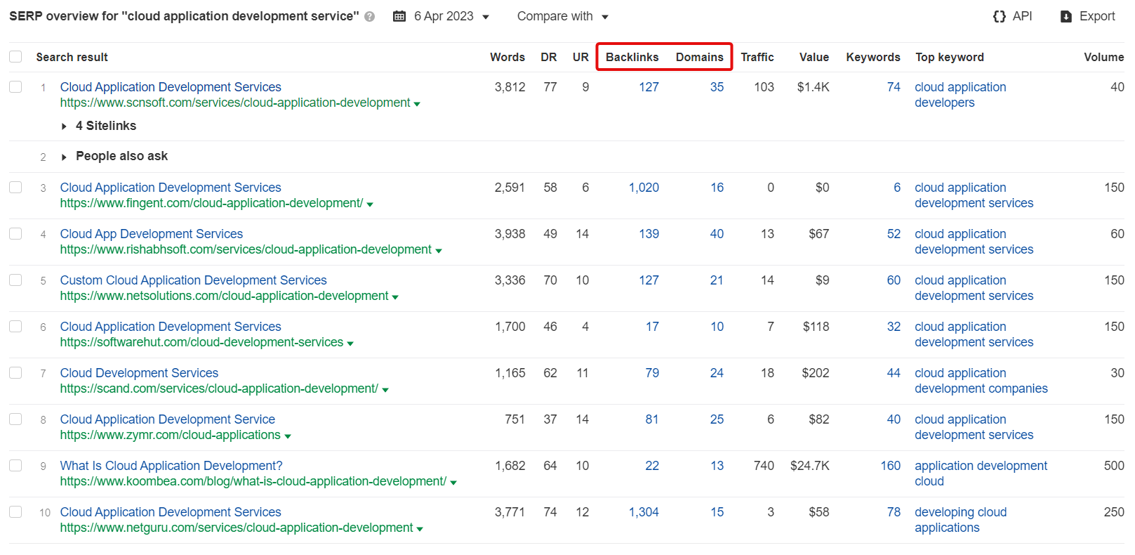1135x555 pixels.
Task: Click the API braces icon
Action: [1000, 16]
